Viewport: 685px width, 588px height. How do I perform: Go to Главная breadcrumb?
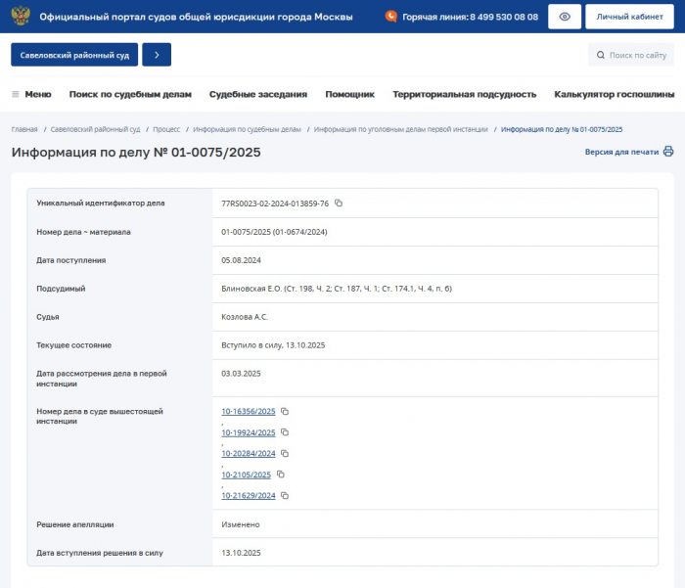24,129
